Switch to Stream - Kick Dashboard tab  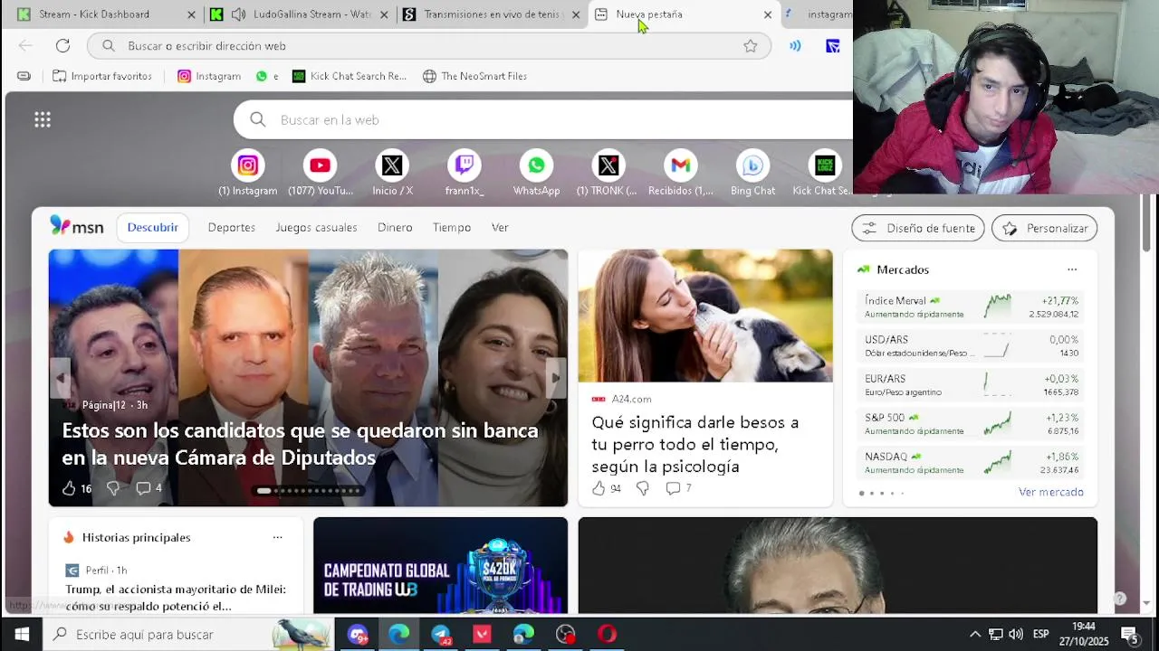coord(104,14)
